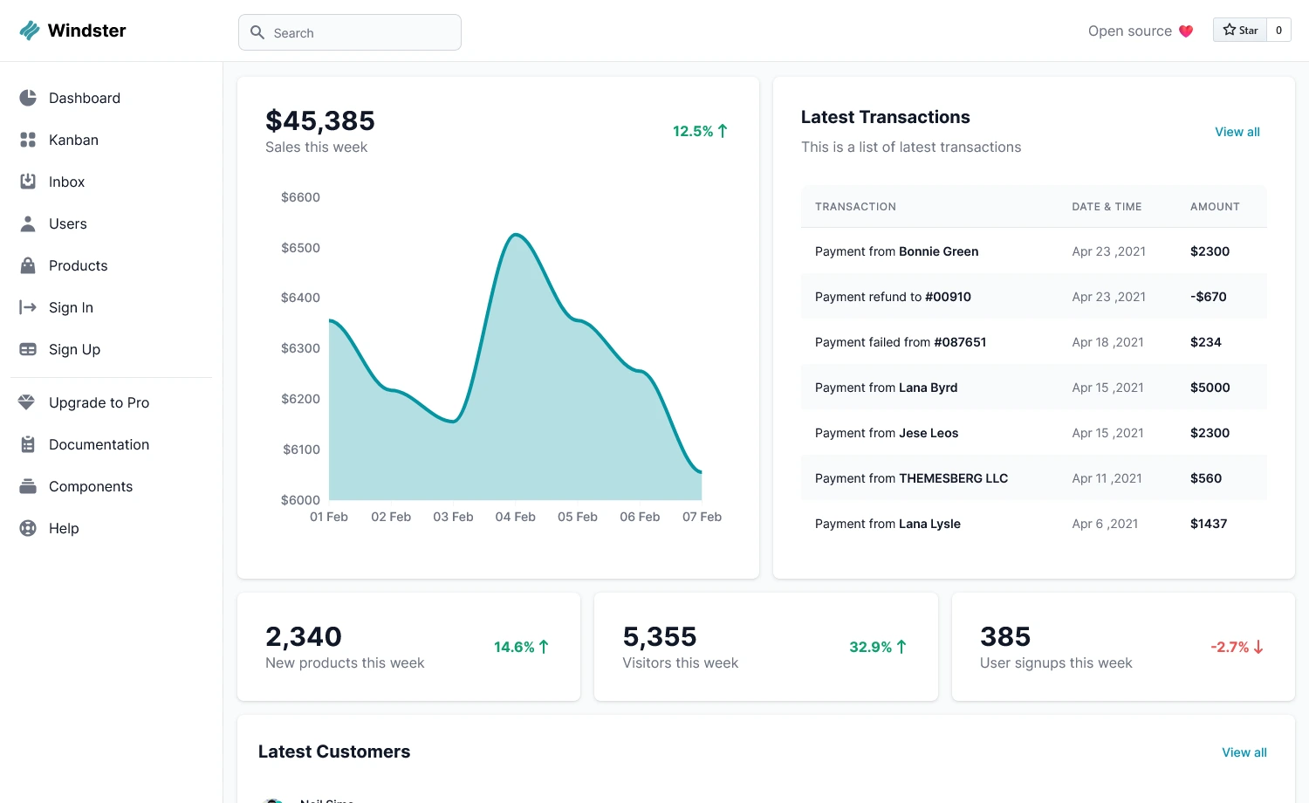Click the Products briefcase icon
This screenshot has width=1309, height=803.
28,265
